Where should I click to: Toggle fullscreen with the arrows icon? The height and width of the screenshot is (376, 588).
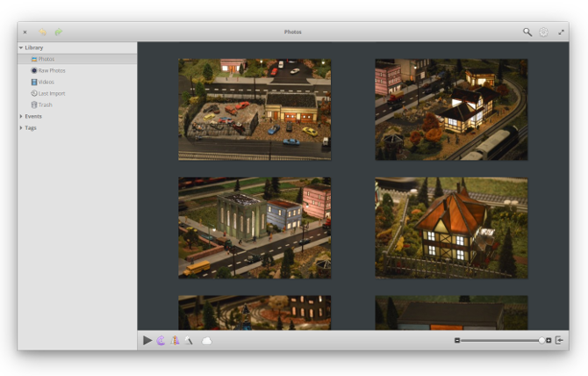click(x=561, y=33)
